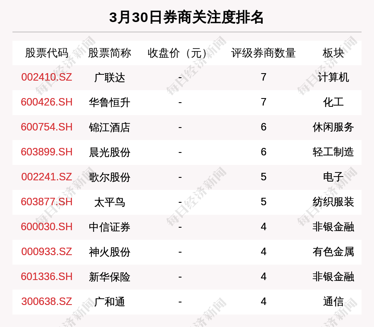Click the 轻工制造 sector cell
Viewport: 374px width, 327px height.
(333, 152)
